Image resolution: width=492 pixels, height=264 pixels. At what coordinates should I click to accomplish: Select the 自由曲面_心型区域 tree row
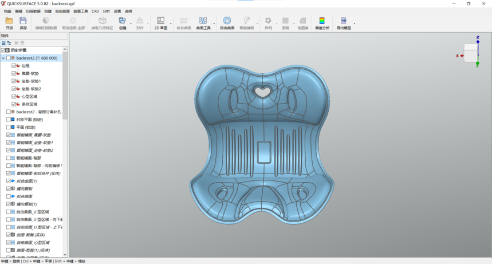pos(33,243)
